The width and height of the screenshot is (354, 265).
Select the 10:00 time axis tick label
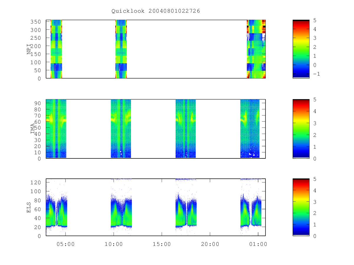114,244
